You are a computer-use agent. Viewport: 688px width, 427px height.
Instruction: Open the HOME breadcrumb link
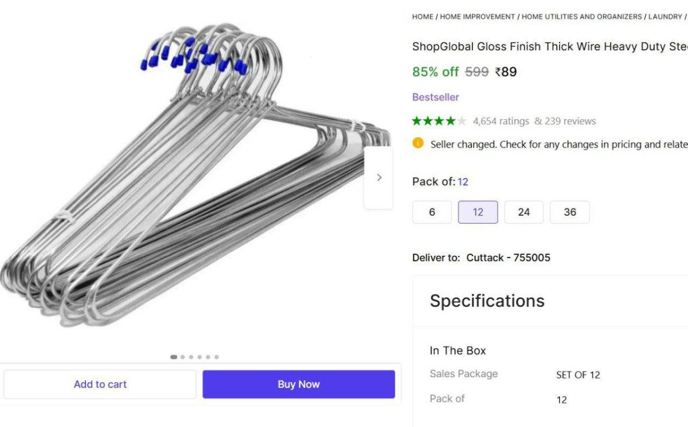[423, 17]
